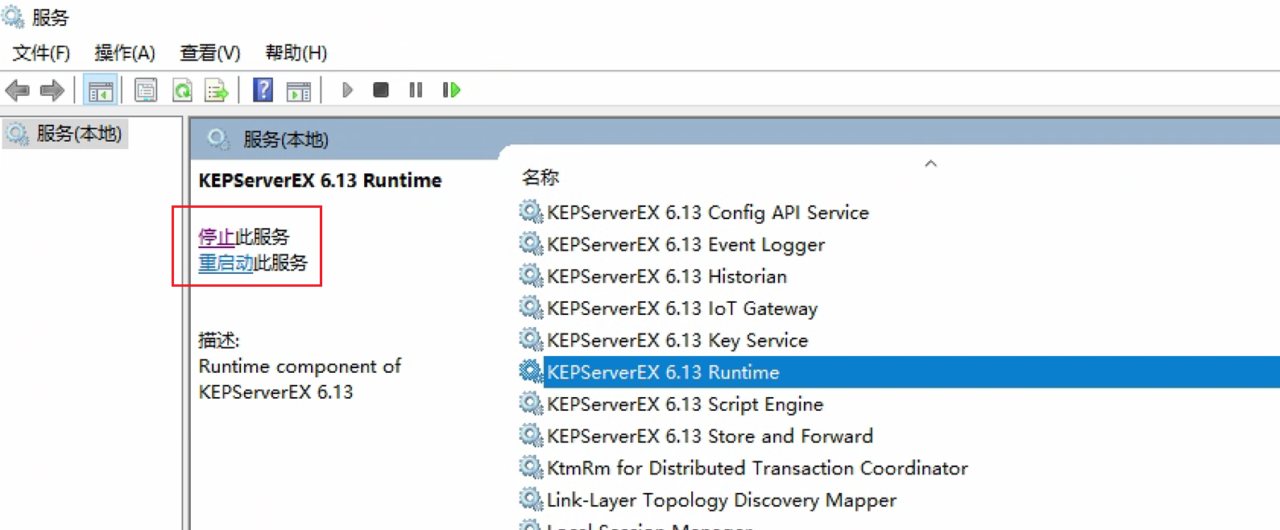Click gear icon beside Event Logger
1280x530 pixels.
[531, 244]
